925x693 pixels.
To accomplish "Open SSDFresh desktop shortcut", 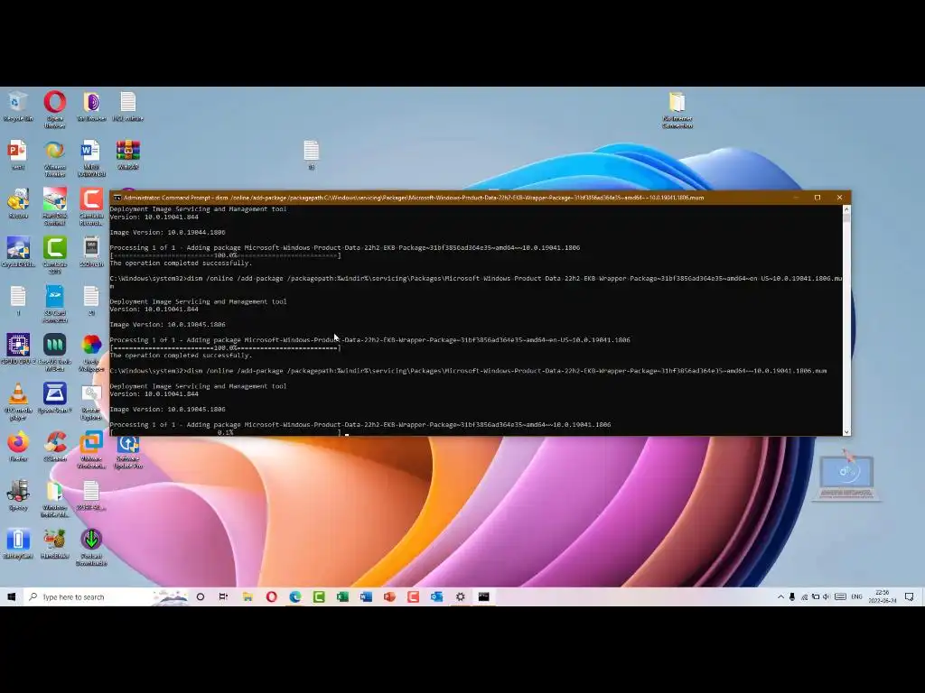I will pyautogui.click(x=91, y=253).
